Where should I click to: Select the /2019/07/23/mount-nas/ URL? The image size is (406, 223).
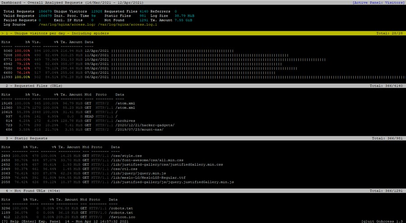139,130
